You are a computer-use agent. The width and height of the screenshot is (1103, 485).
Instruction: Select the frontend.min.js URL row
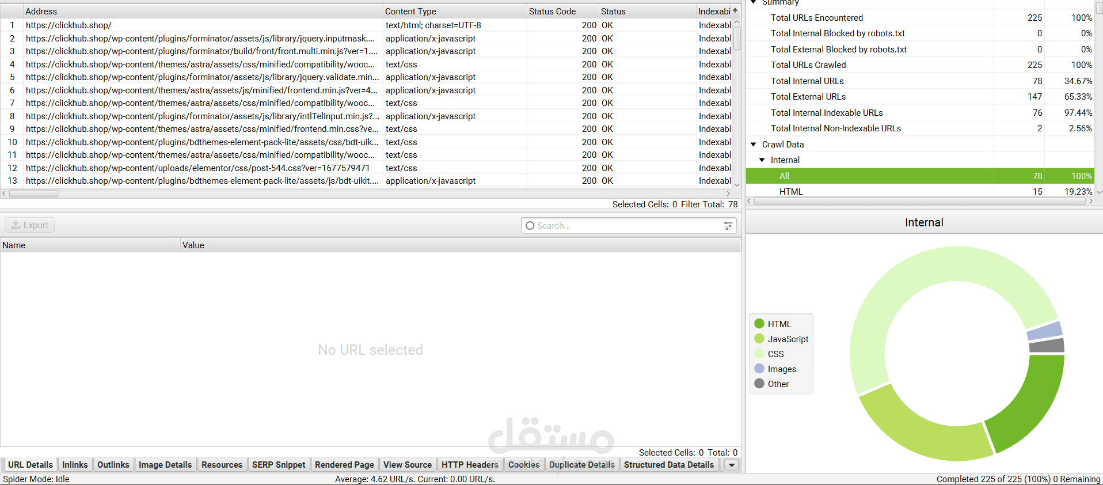(366, 90)
